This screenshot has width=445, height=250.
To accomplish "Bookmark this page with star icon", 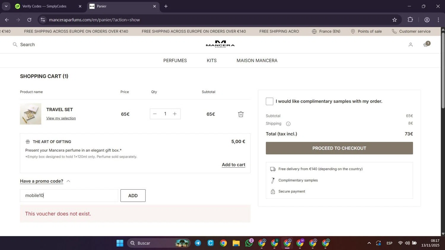I will point(394,20).
